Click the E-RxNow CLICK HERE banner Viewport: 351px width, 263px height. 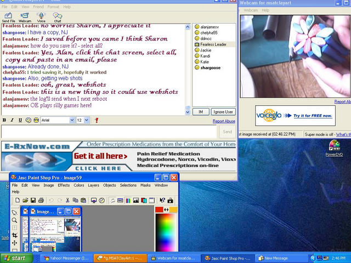(98, 168)
